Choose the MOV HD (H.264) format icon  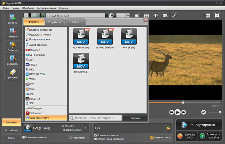81,37
